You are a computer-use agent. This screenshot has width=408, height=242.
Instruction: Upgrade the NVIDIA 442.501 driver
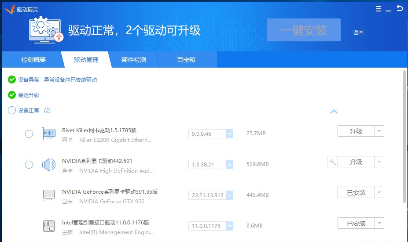point(356,162)
